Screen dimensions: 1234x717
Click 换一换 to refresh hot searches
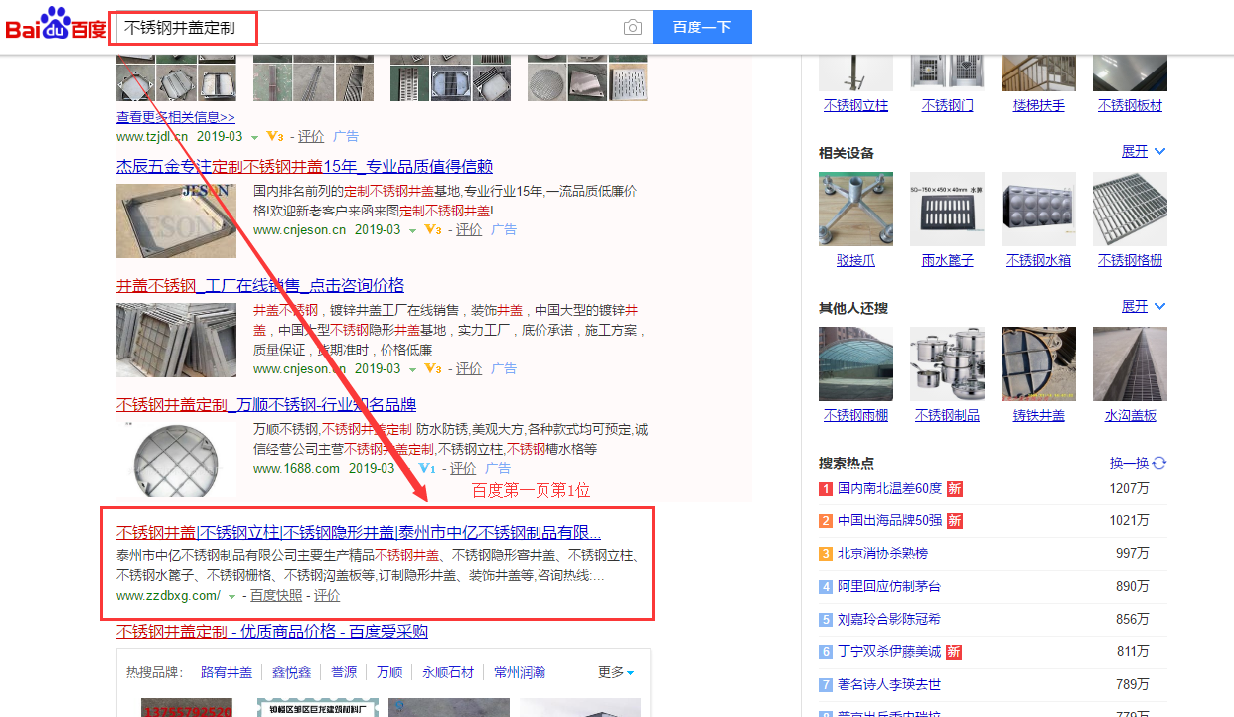click(1129, 463)
